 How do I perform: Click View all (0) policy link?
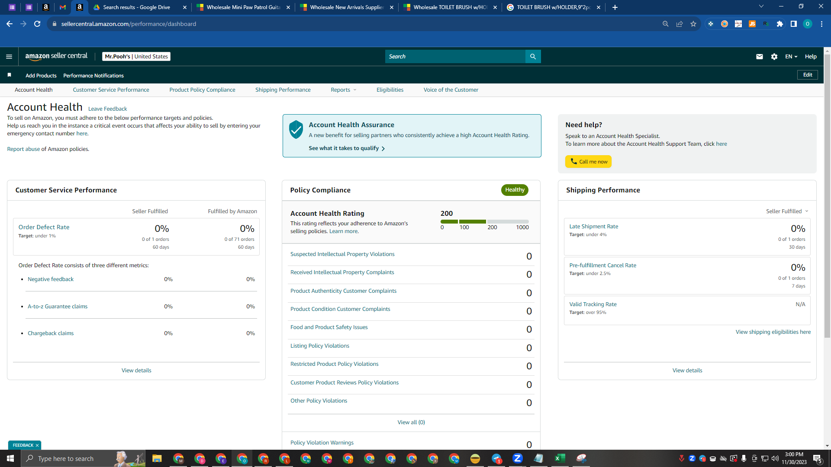coord(411,422)
